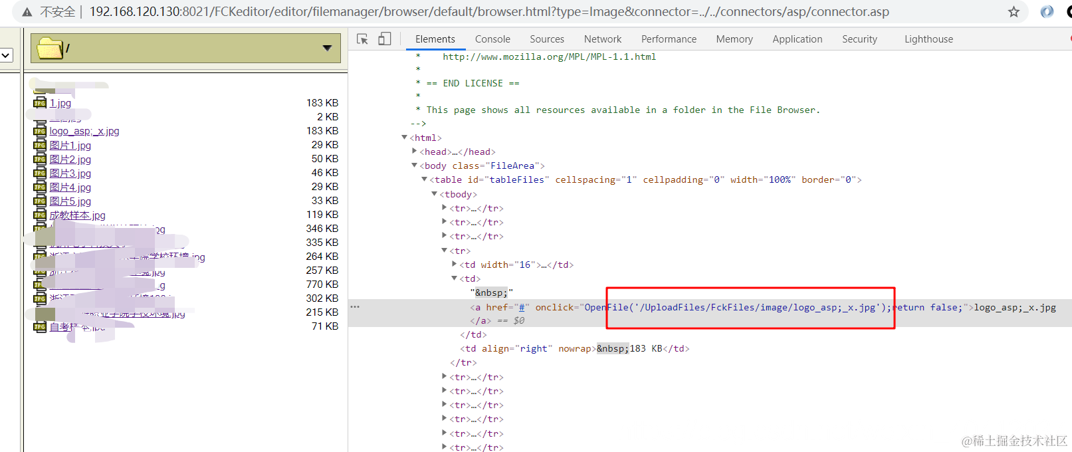Screen dimensions: 1072x452
Task: Toggle the device toolbar icon
Action: tap(384, 39)
